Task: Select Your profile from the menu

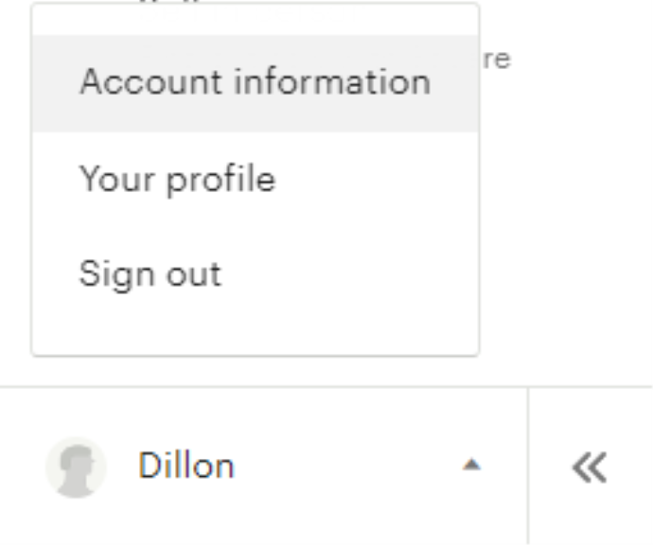Action: (x=255, y=180)
